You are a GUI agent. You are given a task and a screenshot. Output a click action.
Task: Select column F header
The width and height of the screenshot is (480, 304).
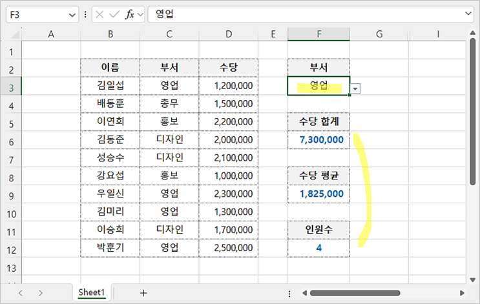(x=318, y=34)
